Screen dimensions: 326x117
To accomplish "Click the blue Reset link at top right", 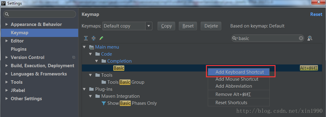I will point(316,14).
